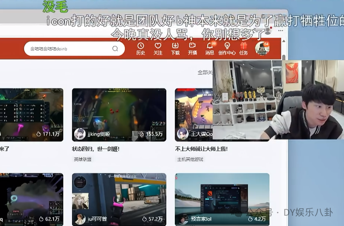Open title 状态回归,世一剑姬!
Viewport: 344px width, 226px height.
(x=96, y=149)
